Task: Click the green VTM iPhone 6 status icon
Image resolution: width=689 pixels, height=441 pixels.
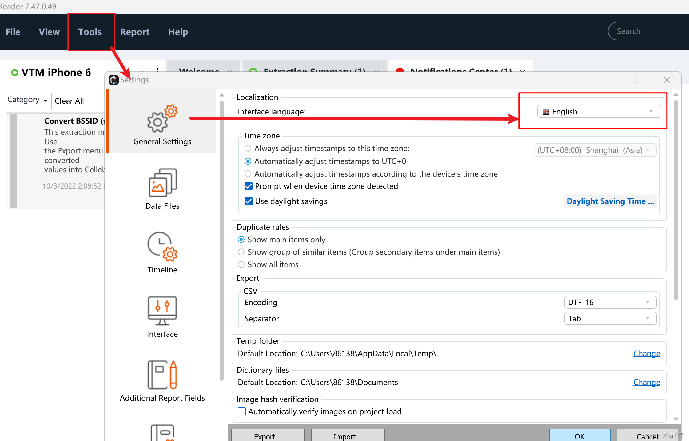Action: coord(14,73)
